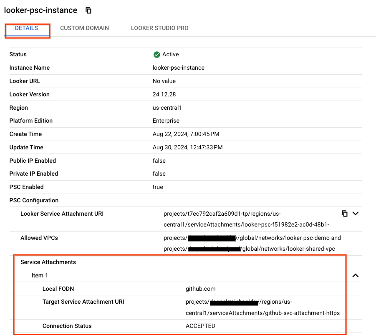Click the Item 1 row label
This screenshot has width=376, height=335.
40,275
